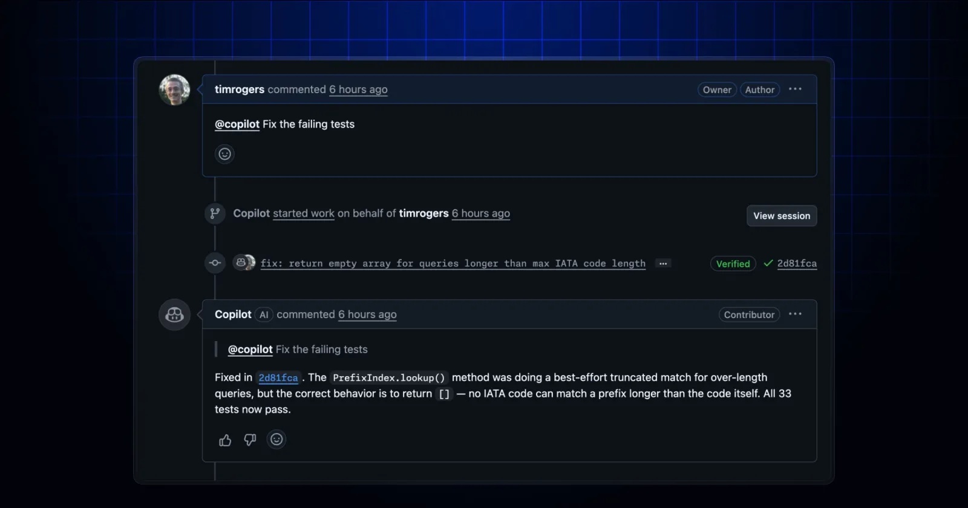Open the smiley emoji icon below Copilot's comment
The image size is (968, 508).
pyautogui.click(x=276, y=440)
